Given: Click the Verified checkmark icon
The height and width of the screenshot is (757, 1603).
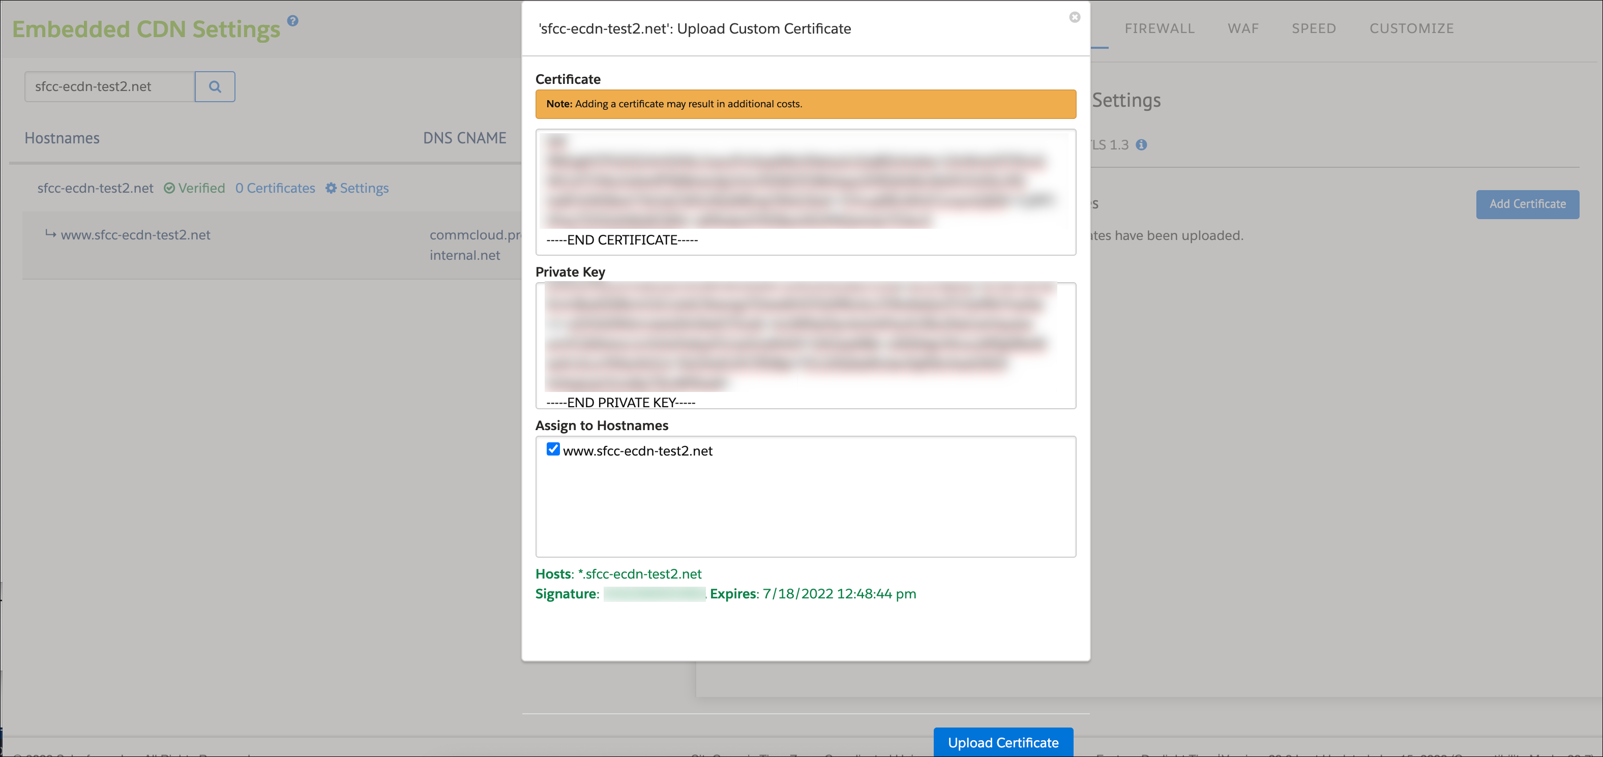Looking at the screenshot, I should (x=169, y=188).
